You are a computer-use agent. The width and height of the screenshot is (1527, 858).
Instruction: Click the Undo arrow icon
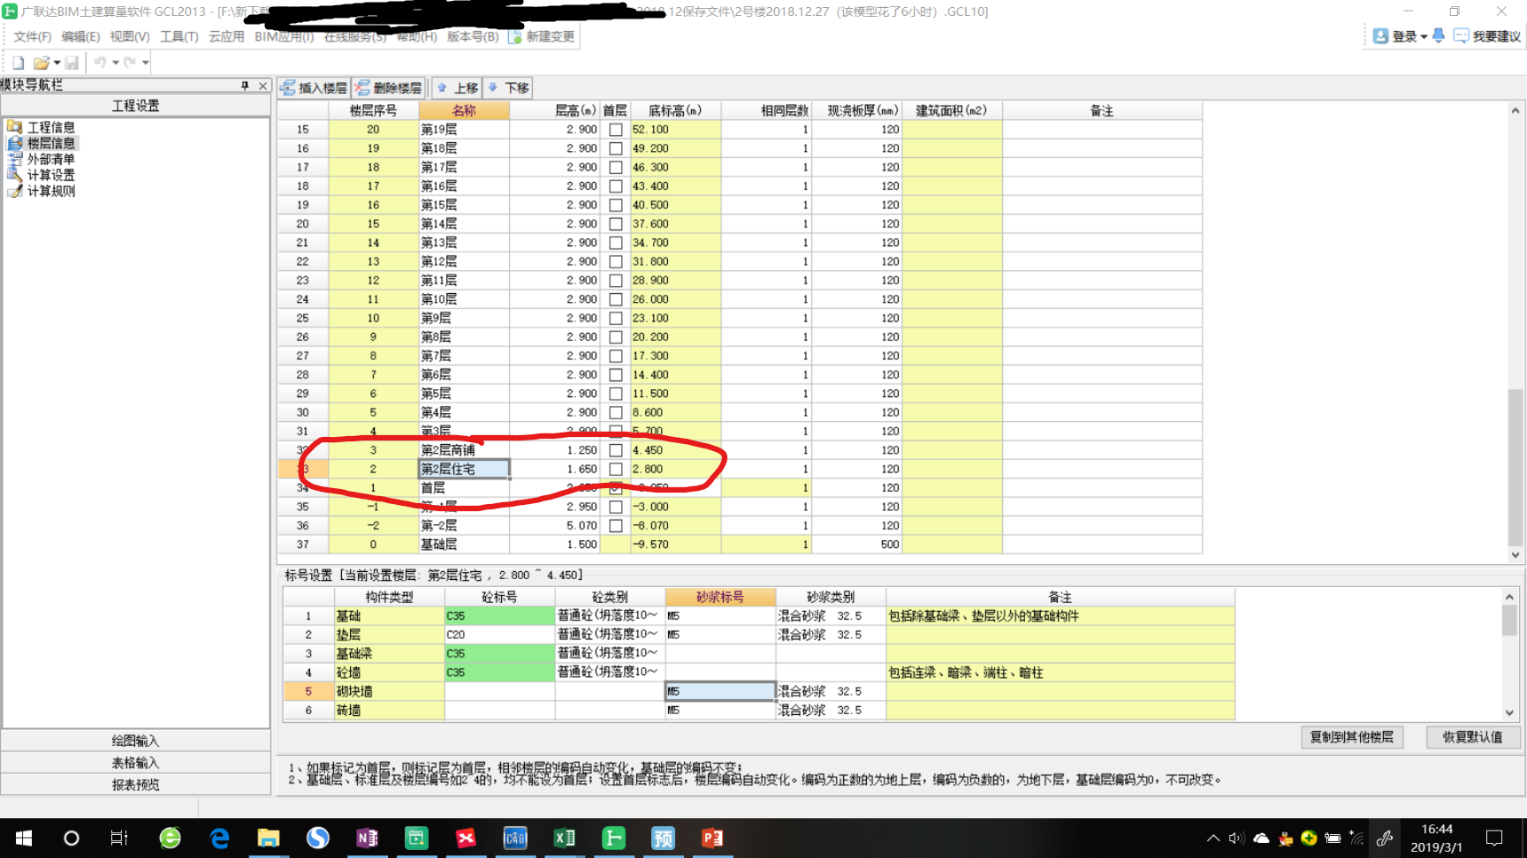[x=100, y=63]
